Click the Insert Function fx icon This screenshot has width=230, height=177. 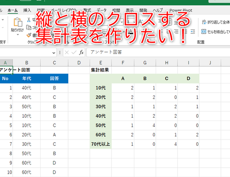pos(81,52)
